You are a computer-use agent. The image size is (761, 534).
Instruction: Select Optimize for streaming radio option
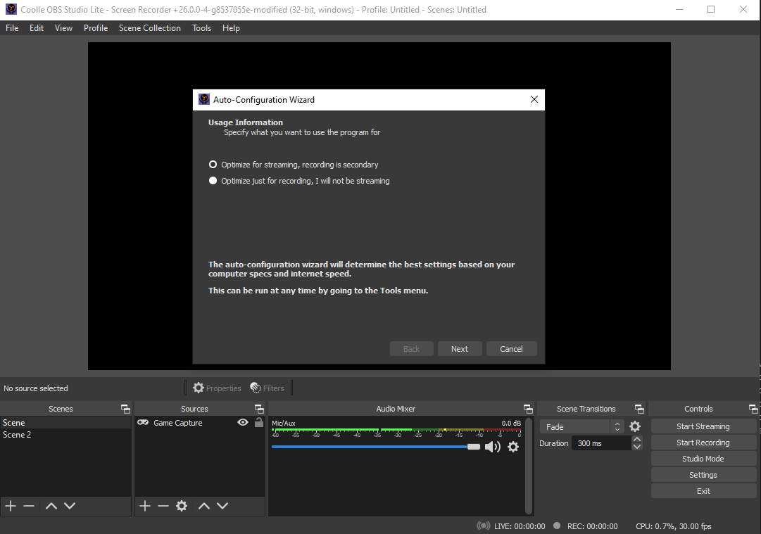213,165
